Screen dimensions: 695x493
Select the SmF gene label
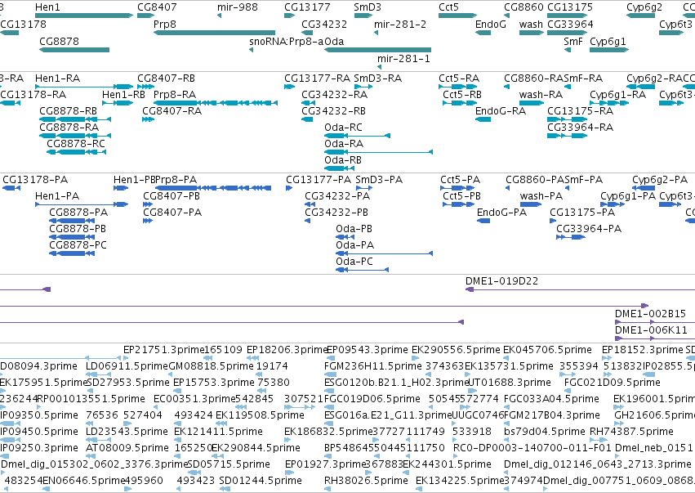[572, 41]
